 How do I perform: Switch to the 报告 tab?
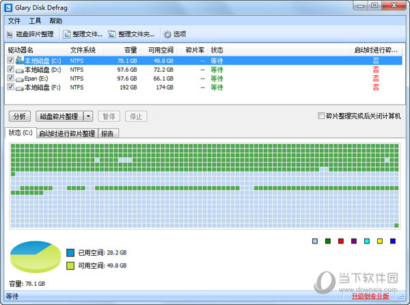click(x=107, y=133)
